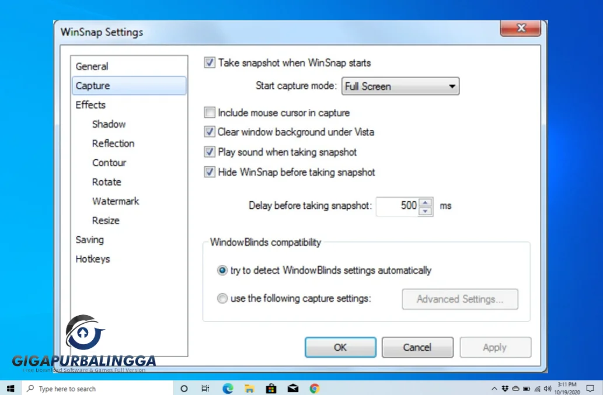This screenshot has height=395, width=603.
Task: Open the Contour effect settings
Action: [x=109, y=163]
